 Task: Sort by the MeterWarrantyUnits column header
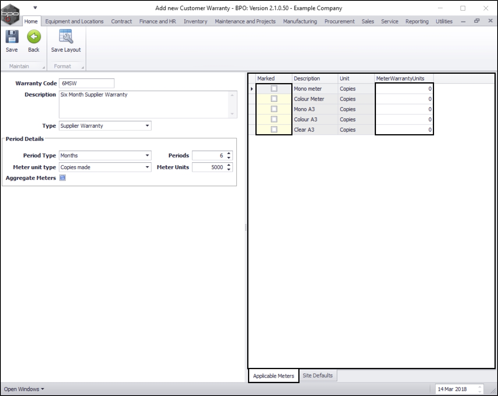(404, 78)
